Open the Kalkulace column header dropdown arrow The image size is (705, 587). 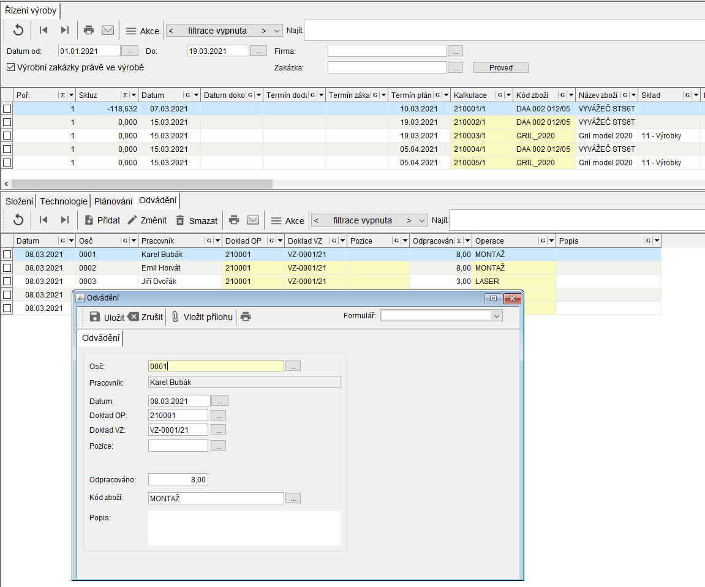[508, 95]
